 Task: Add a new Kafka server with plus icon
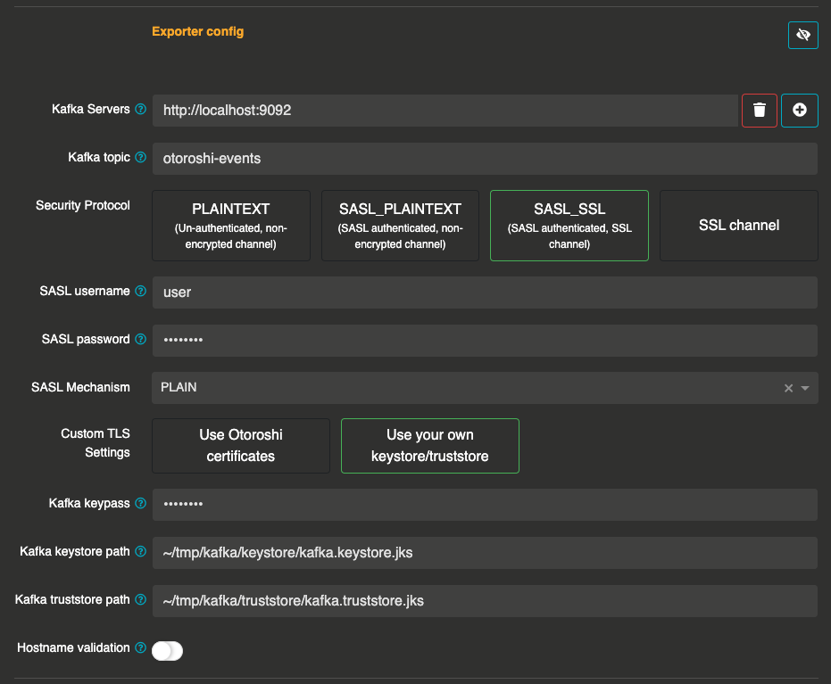pyautogui.click(x=800, y=111)
